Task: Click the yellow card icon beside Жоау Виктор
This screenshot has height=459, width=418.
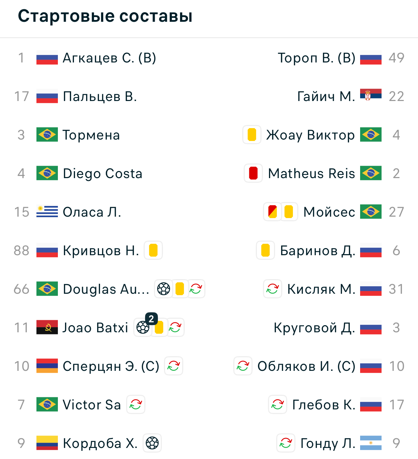Action: point(252,135)
